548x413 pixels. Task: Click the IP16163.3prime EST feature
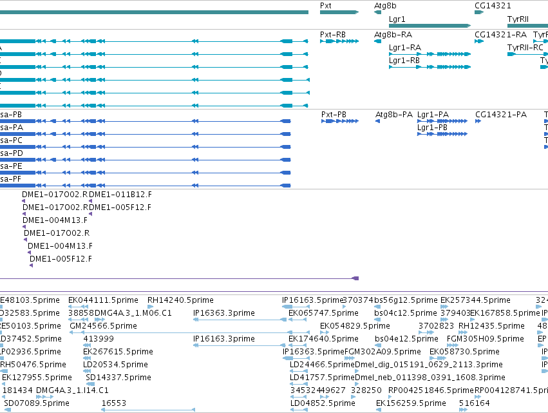pos(240,345)
